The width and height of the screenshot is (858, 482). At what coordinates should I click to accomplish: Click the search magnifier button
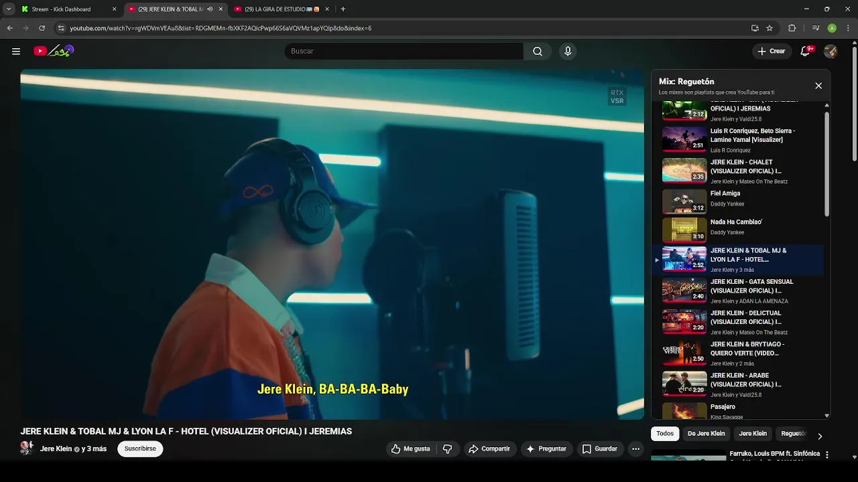pos(538,51)
